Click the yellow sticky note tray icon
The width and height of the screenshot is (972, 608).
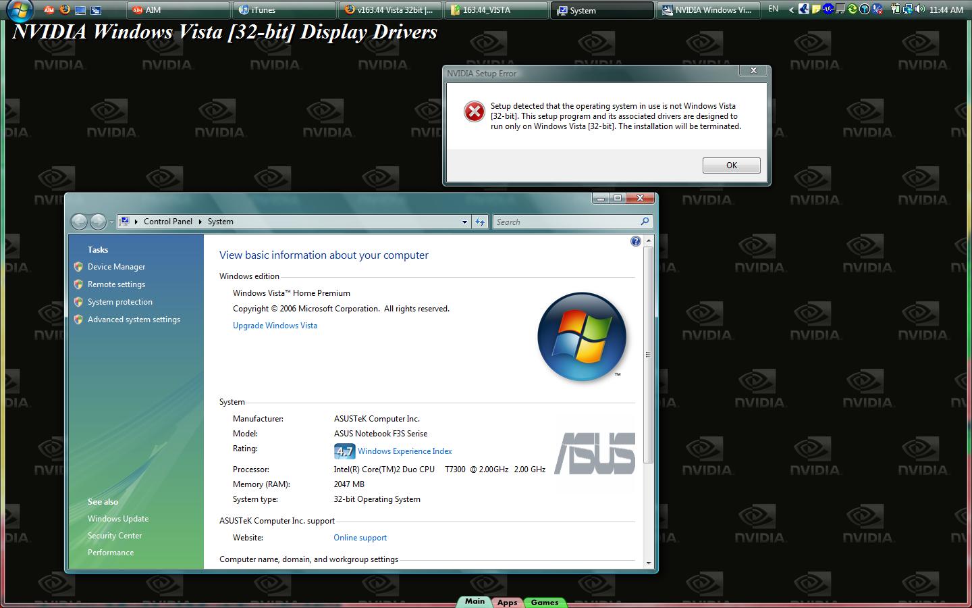coord(816,9)
